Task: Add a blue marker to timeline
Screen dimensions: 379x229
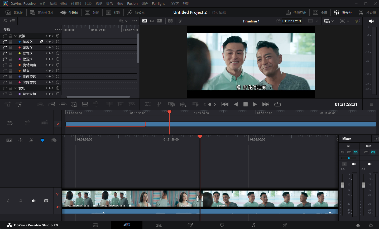Action: click(42, 140)
